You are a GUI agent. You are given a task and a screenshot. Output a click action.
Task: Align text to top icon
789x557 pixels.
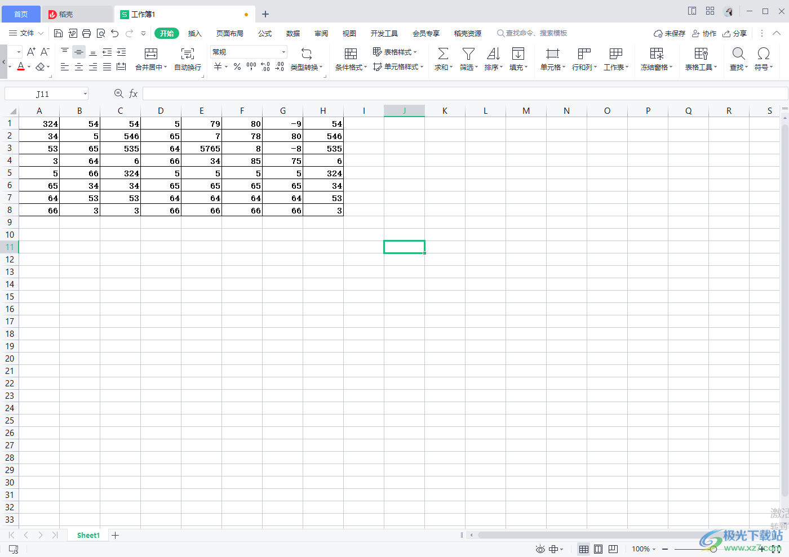[65, 52]
